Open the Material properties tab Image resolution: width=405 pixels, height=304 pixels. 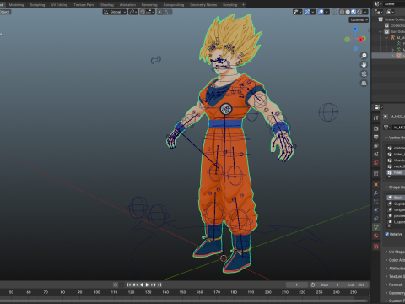[x=376, y=236]
